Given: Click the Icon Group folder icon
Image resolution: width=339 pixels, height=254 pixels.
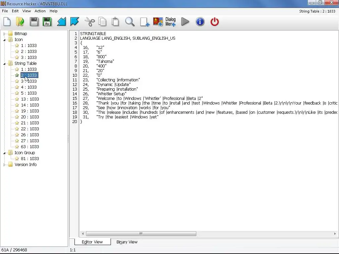Looking at the screenshot, I should (x=10, y=153).
